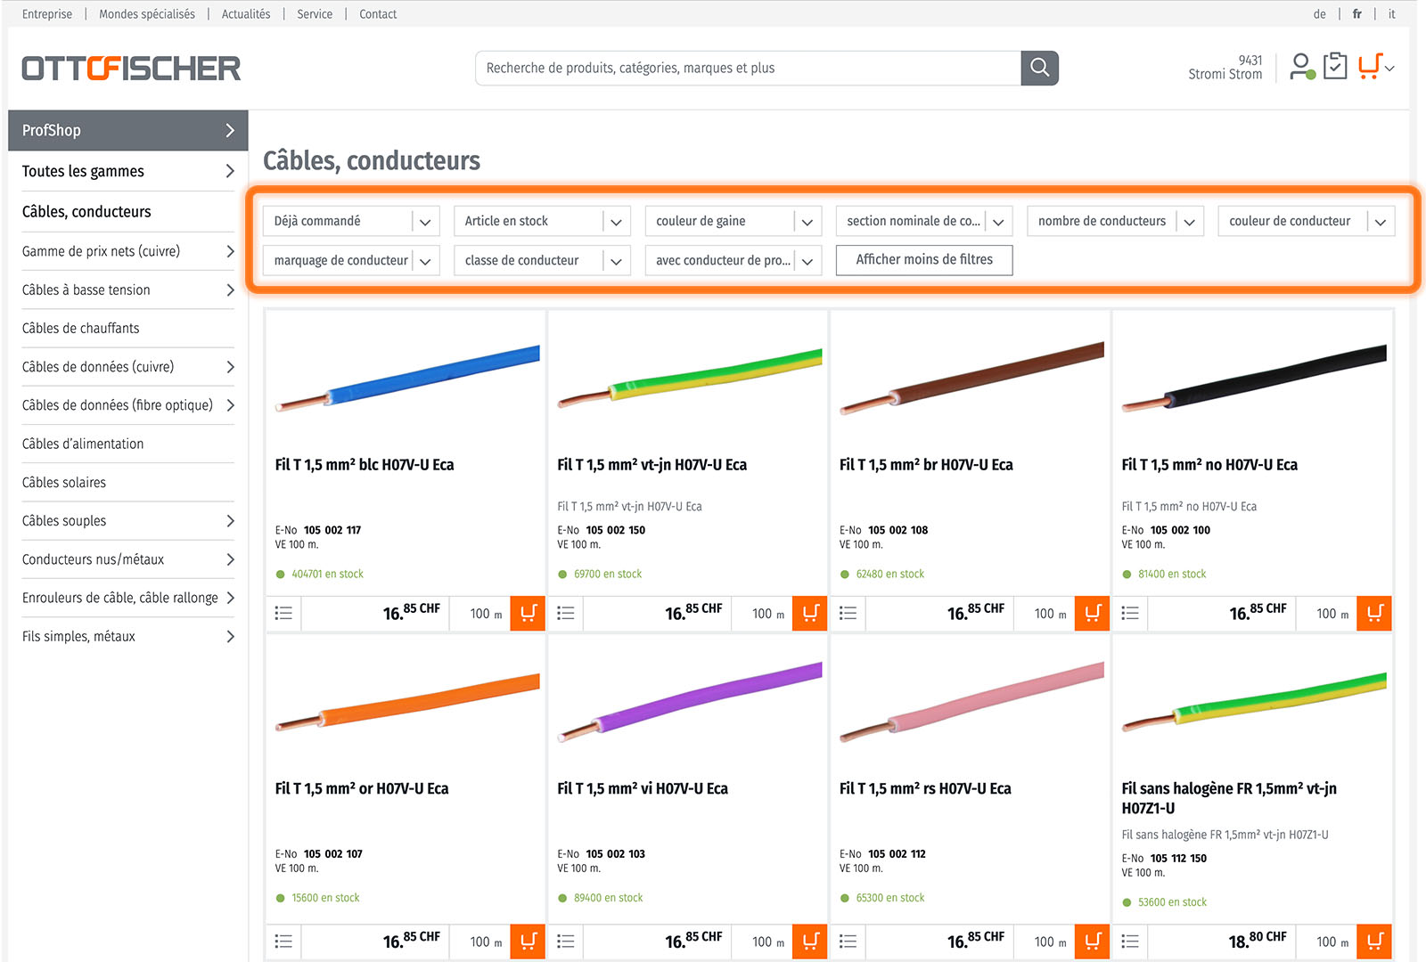The width and height of the screenshot is (1426, 962).
Task: Open Câbles d'alimentation category
Action: tap(128, 444)
